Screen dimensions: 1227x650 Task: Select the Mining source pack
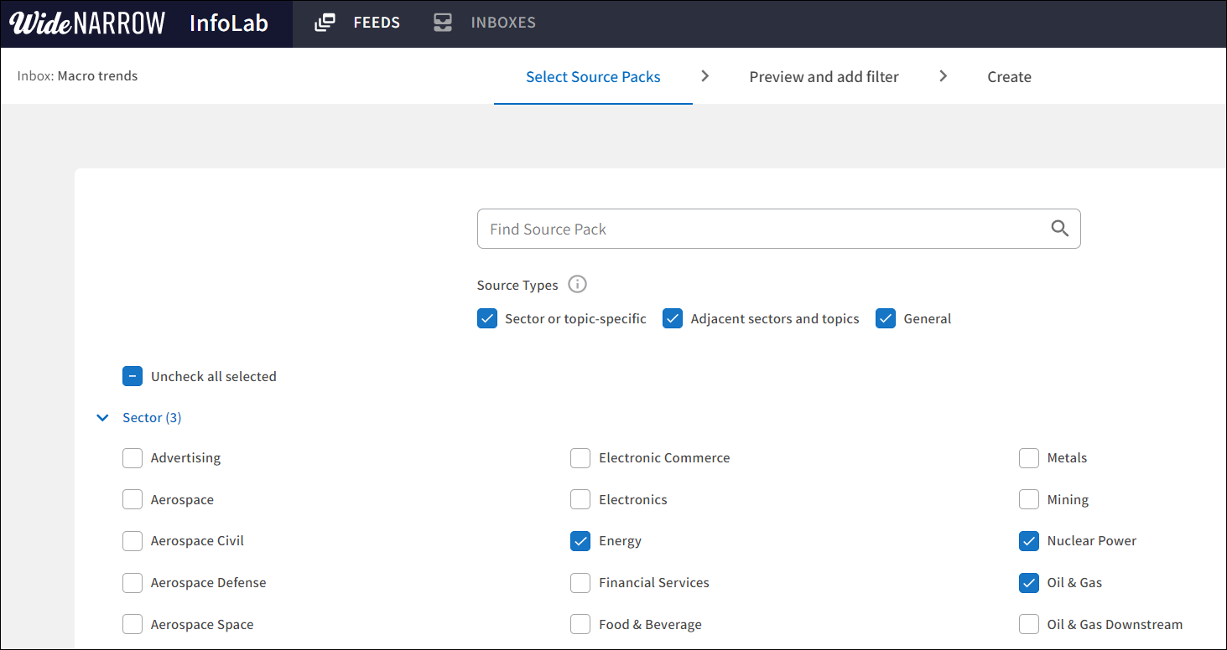tap(1029, 499)
